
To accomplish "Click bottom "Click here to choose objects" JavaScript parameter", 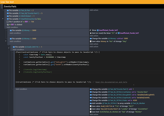I will 61,82.
